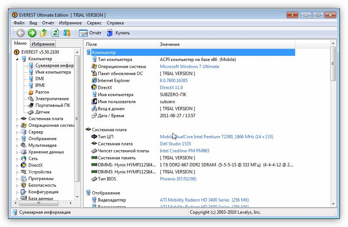Click the green Forward arrow toolbar icon

(x=32, y=33)
